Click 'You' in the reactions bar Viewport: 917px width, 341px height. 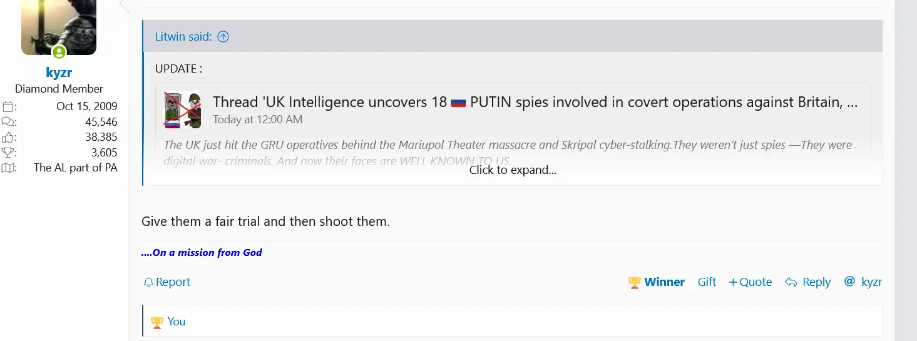(177, 322)
